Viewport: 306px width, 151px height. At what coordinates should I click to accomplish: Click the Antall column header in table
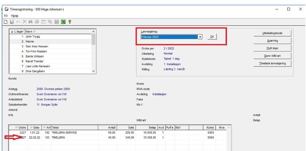coord(107,128)
